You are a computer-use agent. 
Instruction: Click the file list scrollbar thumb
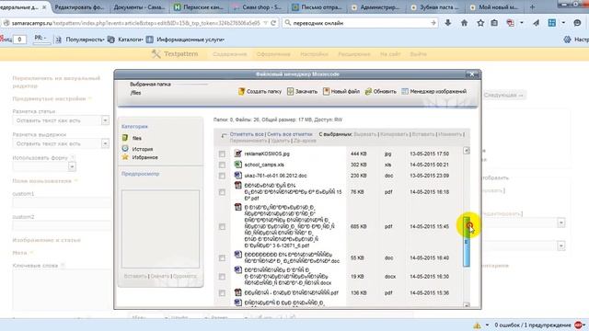467,241
